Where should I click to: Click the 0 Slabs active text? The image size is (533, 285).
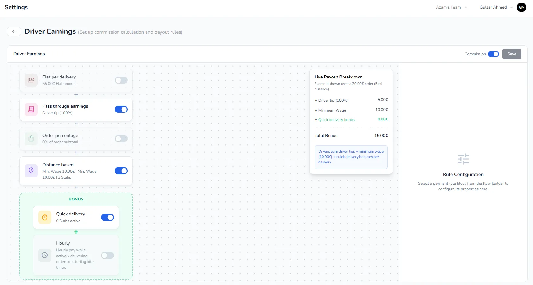point(68,221)
